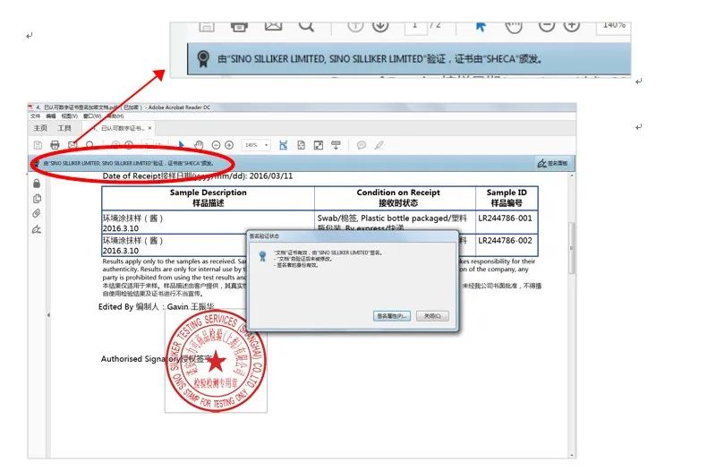Click the page number field in toolbar
Screen dimensions: 716x471
[149, 145]
